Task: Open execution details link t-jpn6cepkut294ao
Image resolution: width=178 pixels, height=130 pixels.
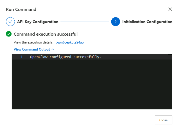Action: click(69, 42)
